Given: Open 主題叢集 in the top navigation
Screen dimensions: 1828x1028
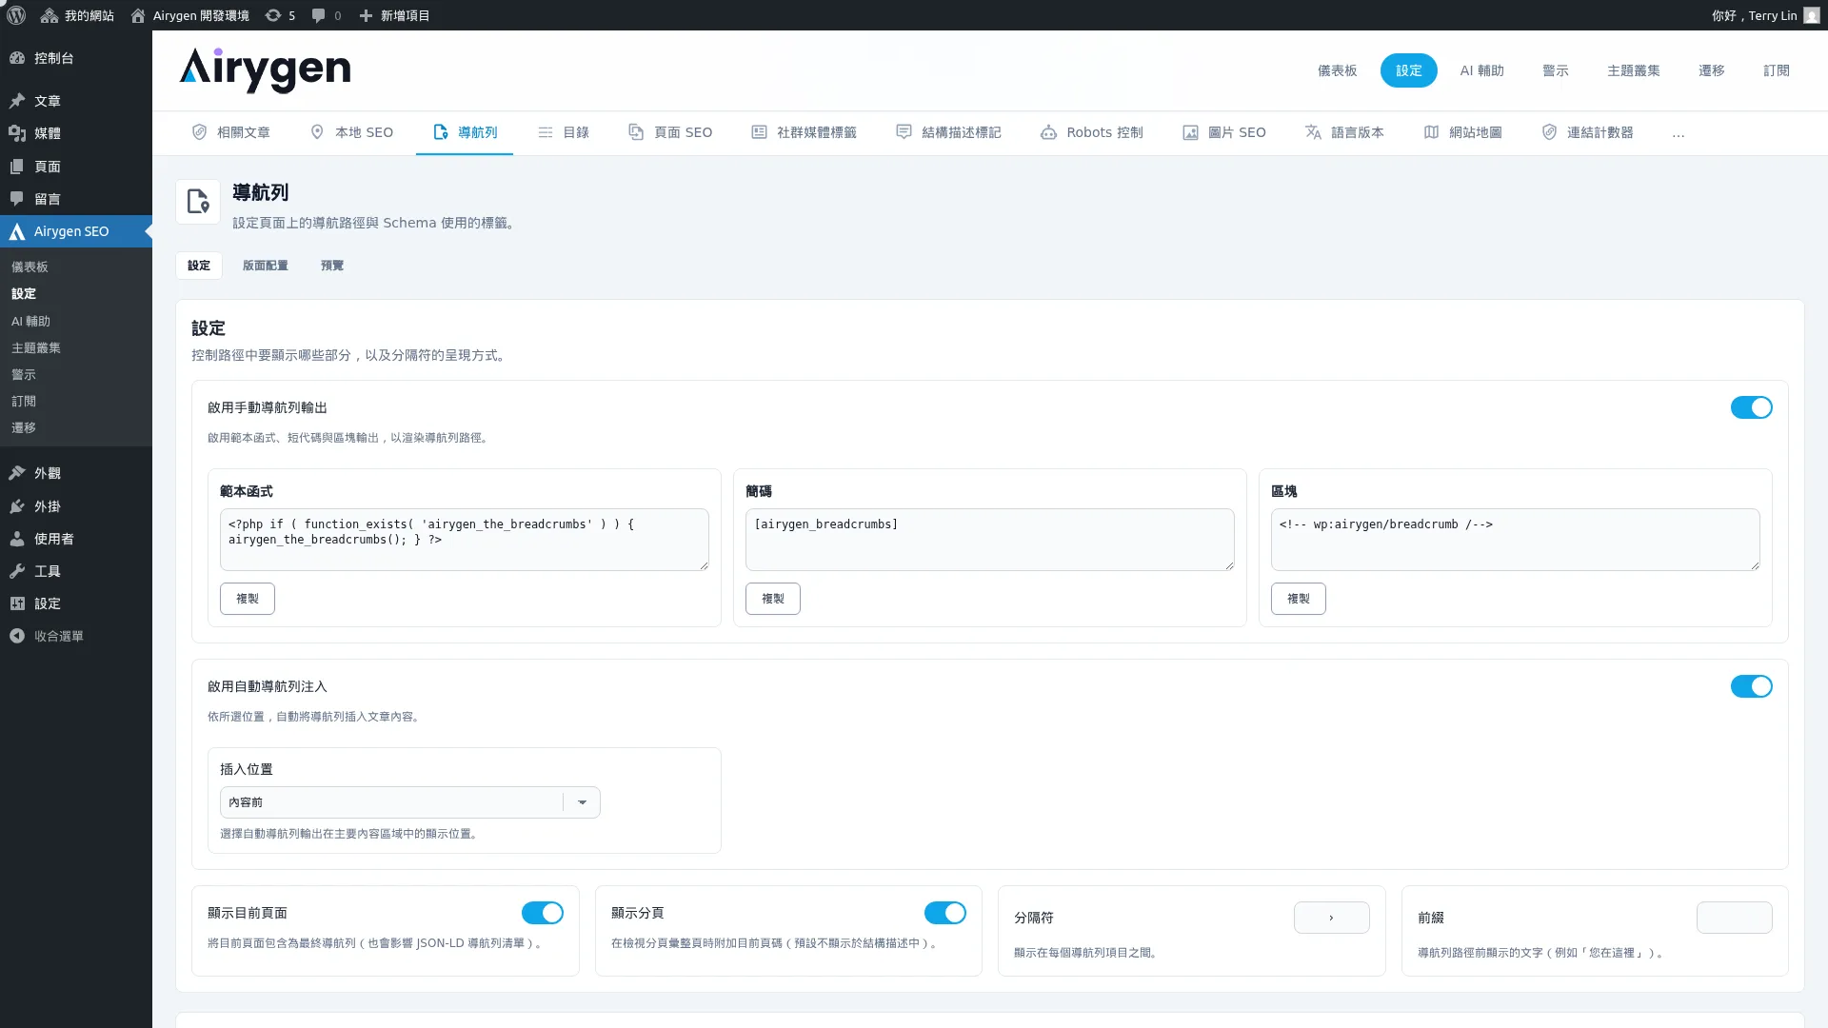Looking at the screenshot, I should coord(1633,70).
